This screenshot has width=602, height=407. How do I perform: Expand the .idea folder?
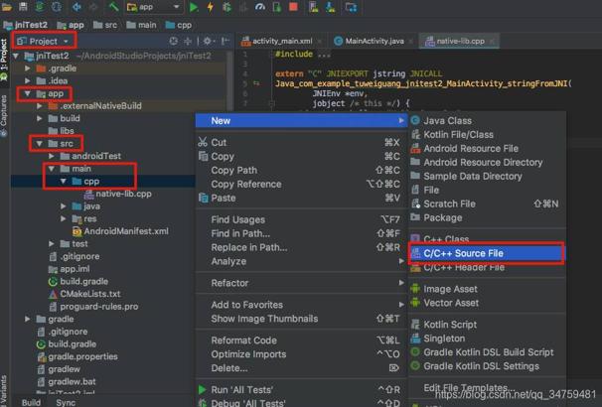point(28,81)
